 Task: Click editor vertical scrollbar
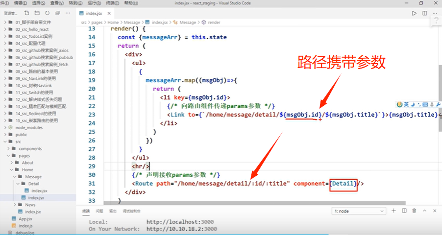pyautogui.click(x=440, y=98)
